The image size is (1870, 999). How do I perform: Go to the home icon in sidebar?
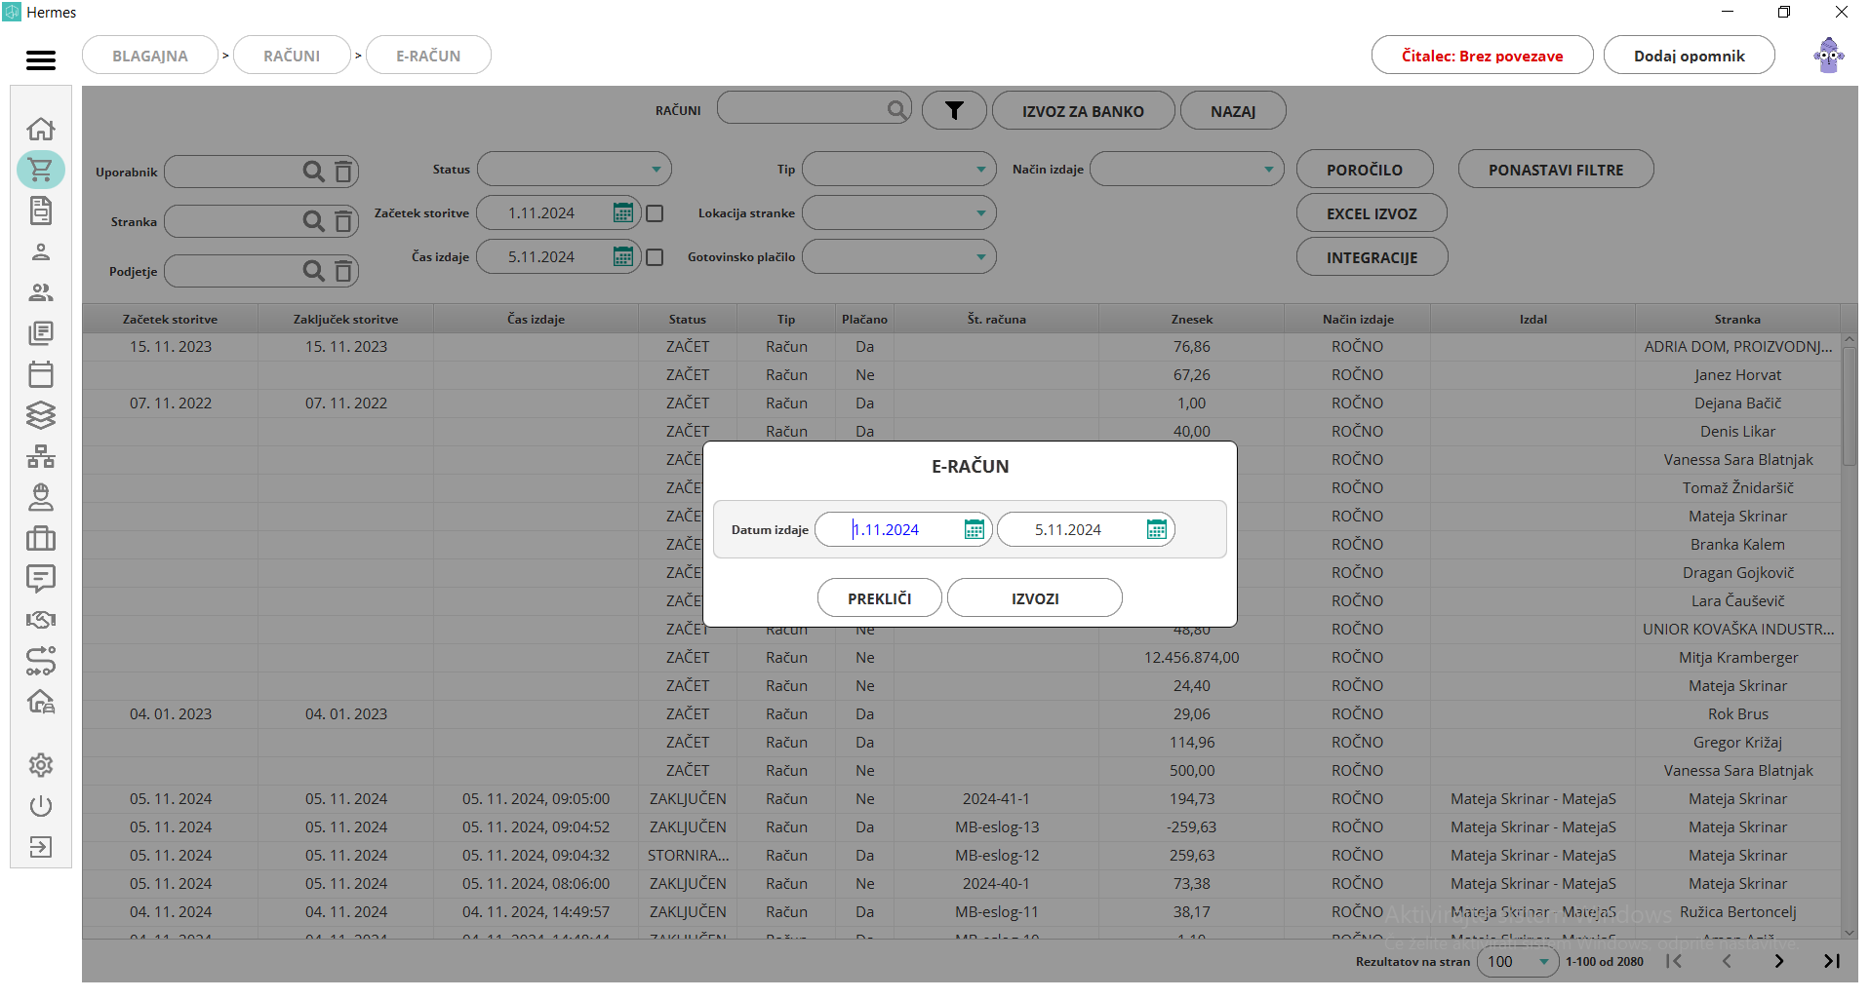tap(41, 129)
